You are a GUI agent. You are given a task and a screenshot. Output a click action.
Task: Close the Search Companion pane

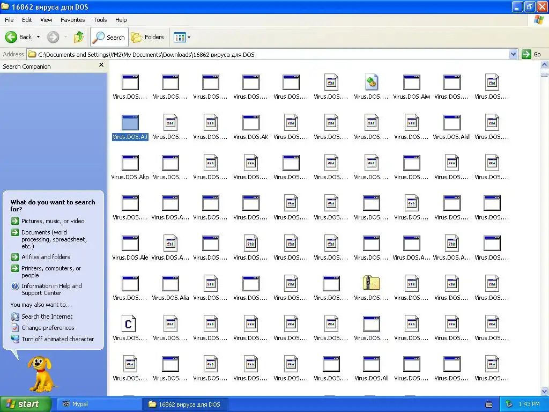(101, 65)
